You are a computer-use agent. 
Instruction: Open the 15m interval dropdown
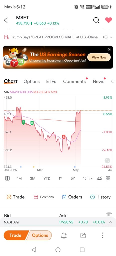(x=88, y=178)
